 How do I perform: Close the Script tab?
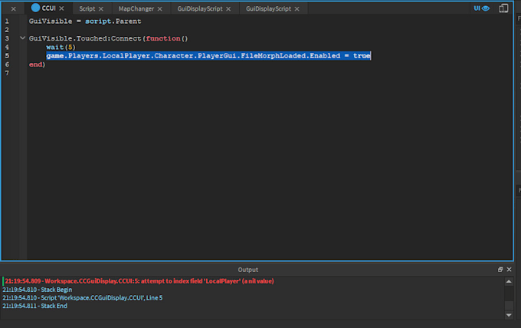point(102,8)
